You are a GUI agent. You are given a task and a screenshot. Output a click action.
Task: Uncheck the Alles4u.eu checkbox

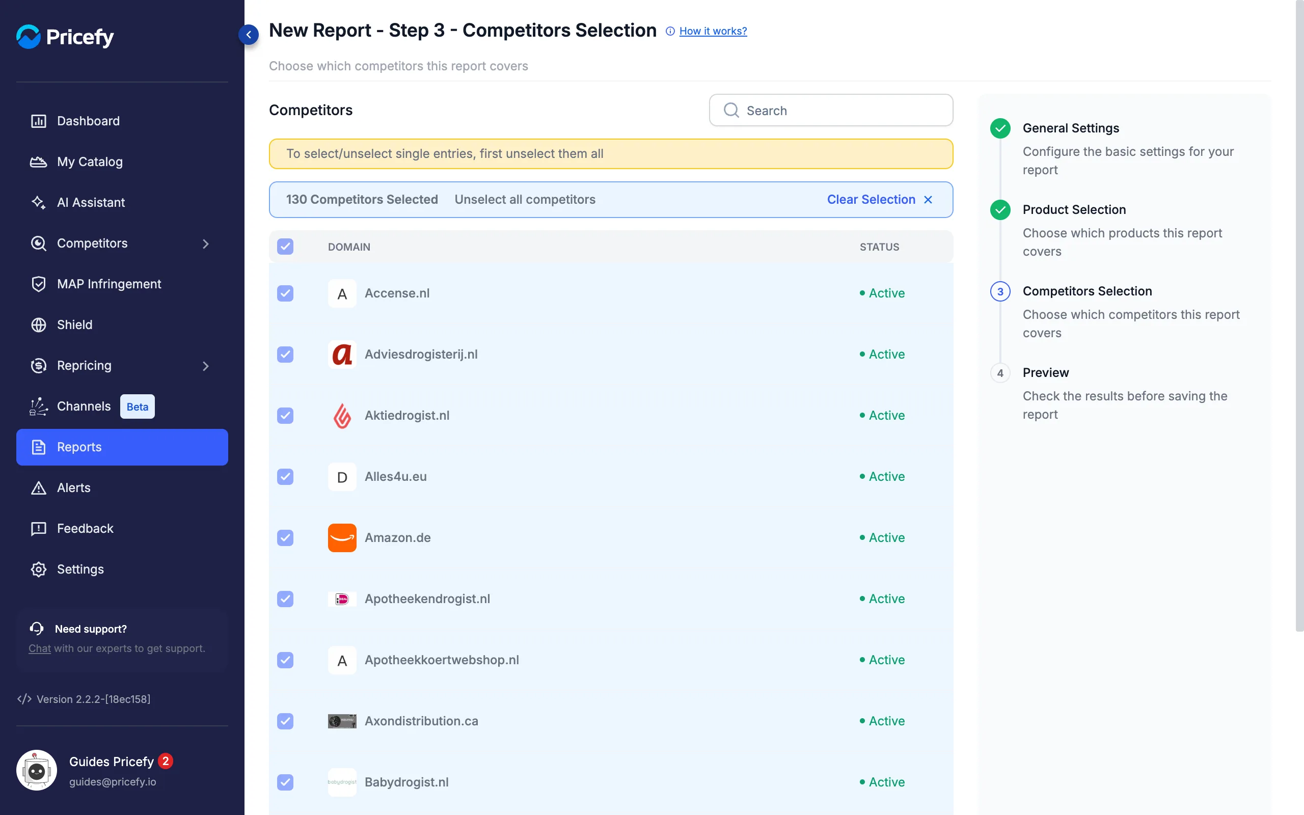[285, 476]
